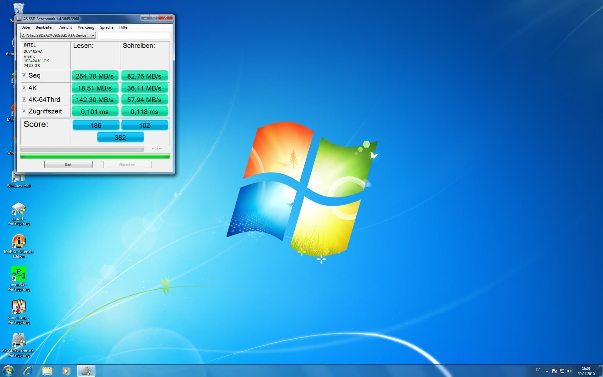Click the Abbrechen button

[x=127, y=164]
